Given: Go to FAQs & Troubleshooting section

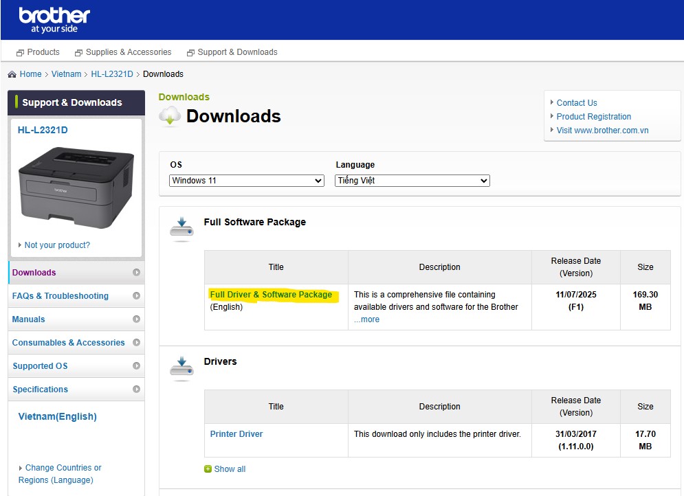Looking at the screenshot, I should point(60,296).
